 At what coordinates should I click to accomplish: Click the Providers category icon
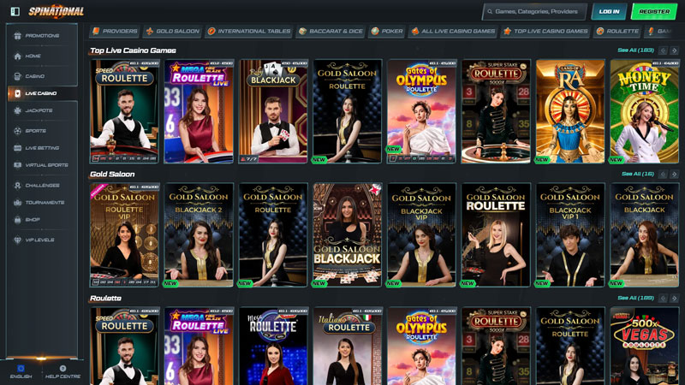pyautogui.click(x=96, y=31)
